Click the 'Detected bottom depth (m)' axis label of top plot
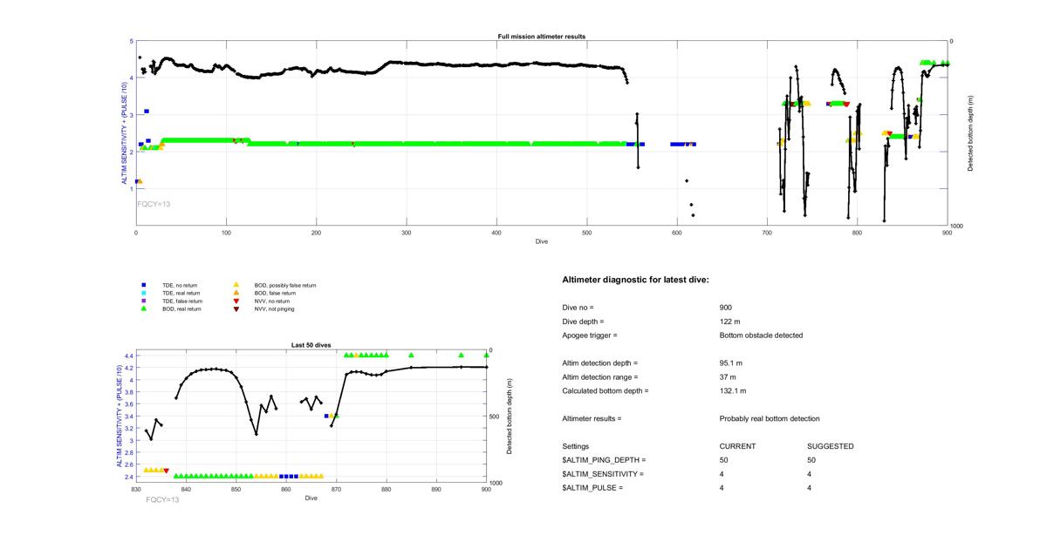Screen dimensions: 1047x542 click(x=971, y=132)
